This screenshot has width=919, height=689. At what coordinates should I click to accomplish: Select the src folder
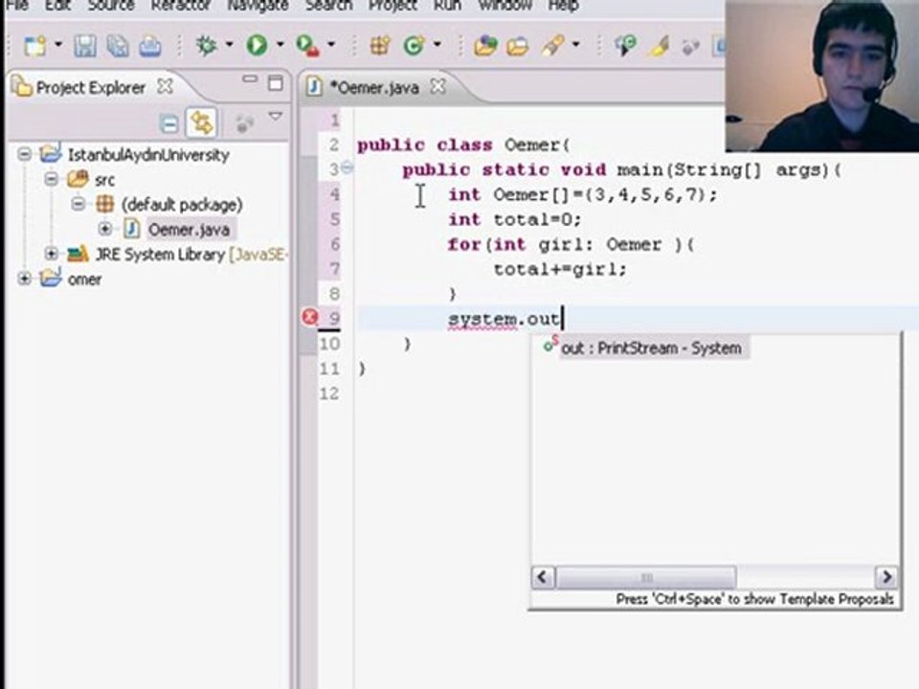point(105,180)
